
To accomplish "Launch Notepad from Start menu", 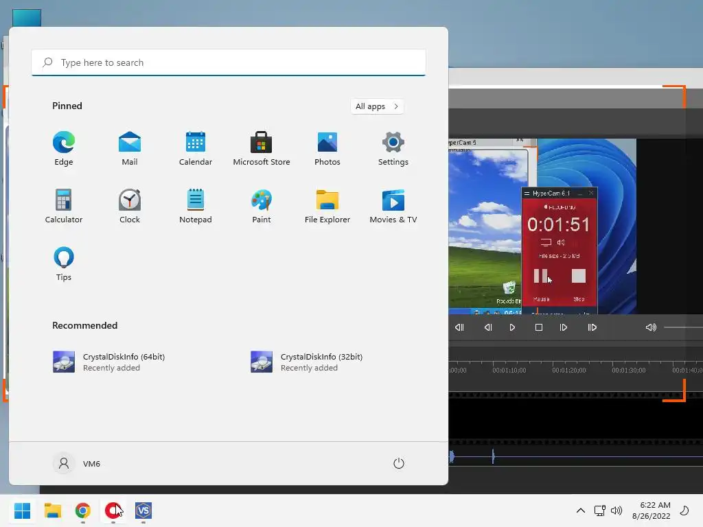I will [196, 207].
